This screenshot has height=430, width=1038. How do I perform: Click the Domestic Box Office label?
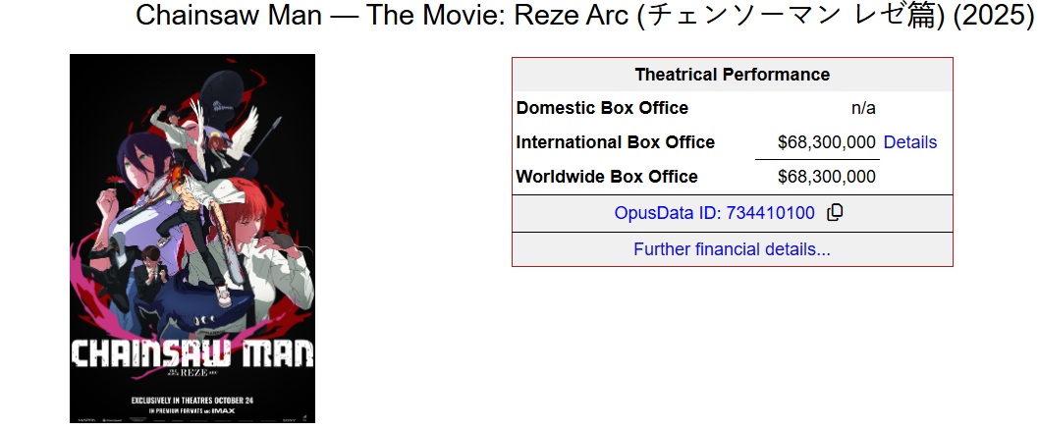tap(602, 108)
